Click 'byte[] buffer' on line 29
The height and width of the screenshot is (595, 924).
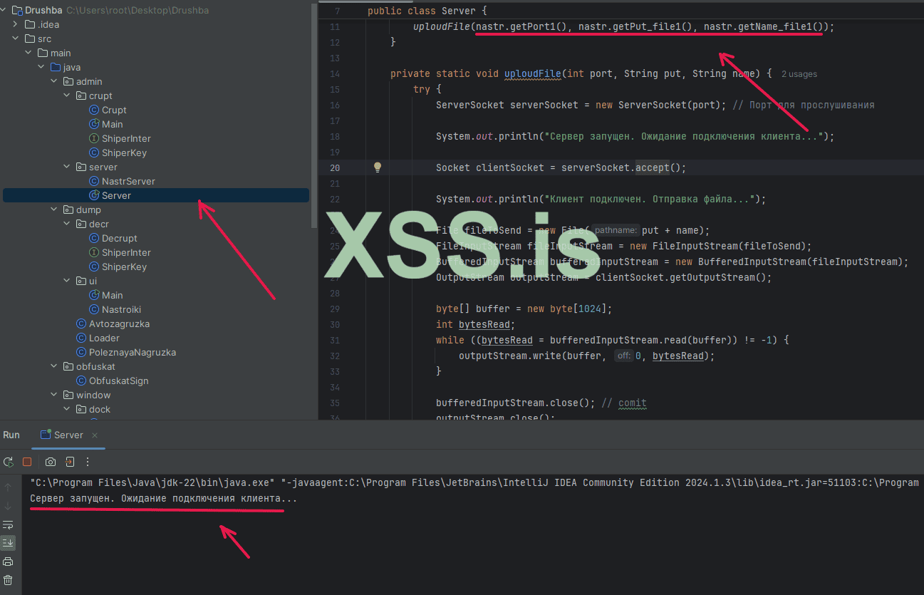click(x=473, y=309)
